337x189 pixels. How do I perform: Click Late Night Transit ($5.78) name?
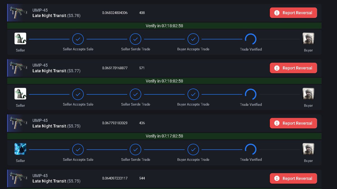point(56,16)
